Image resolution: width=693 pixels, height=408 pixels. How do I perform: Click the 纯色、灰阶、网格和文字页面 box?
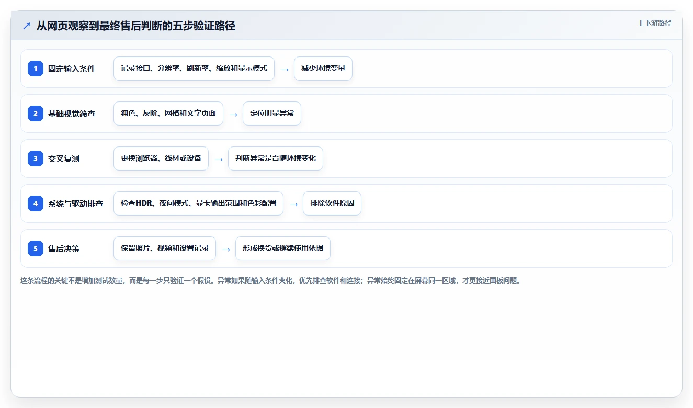(168, 114)
